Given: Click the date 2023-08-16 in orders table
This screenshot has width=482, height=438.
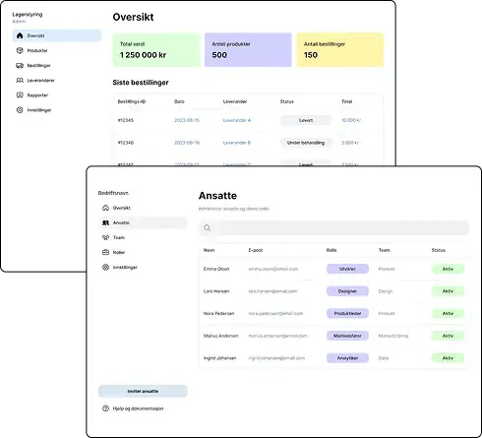Looking at the screenshot, I should pyautogui.click(x=187, y=143).
